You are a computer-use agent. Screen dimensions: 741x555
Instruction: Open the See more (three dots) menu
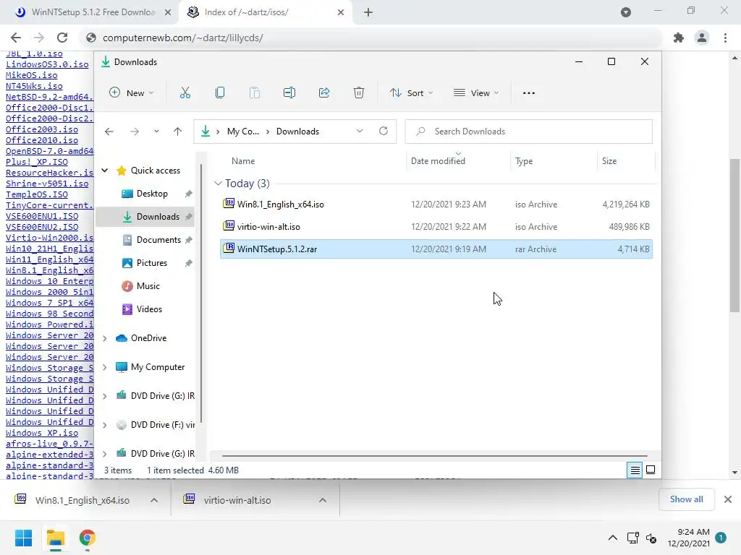[529, 93]
